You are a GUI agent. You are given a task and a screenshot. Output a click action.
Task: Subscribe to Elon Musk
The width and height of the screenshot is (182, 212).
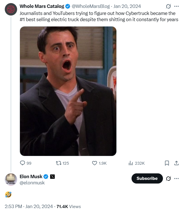(147, 178)
